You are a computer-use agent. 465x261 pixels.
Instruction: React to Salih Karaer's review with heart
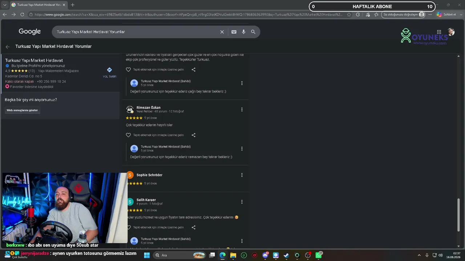click(x=128, y=228)
